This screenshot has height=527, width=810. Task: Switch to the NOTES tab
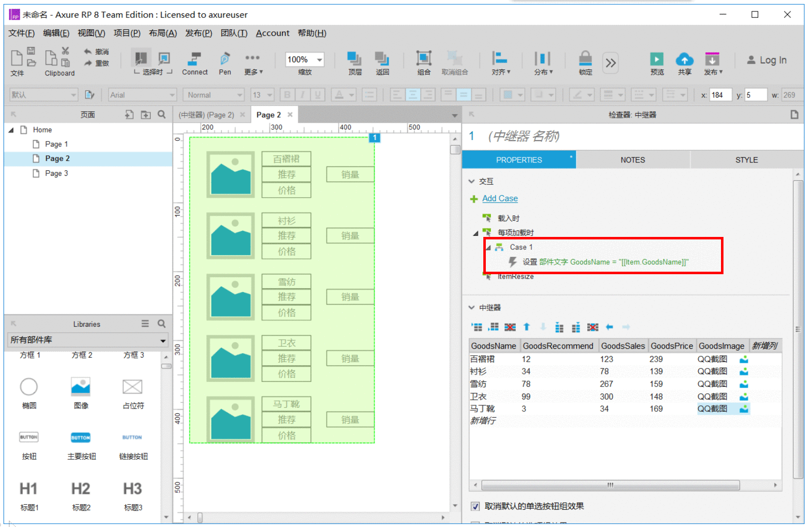632,160
